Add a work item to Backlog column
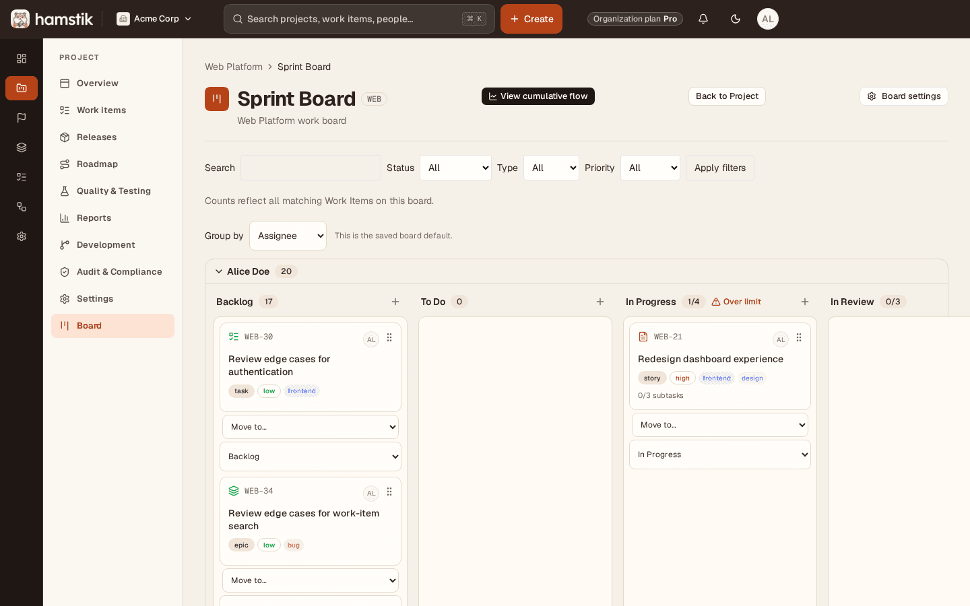970x606 pixels. (395, 302)
